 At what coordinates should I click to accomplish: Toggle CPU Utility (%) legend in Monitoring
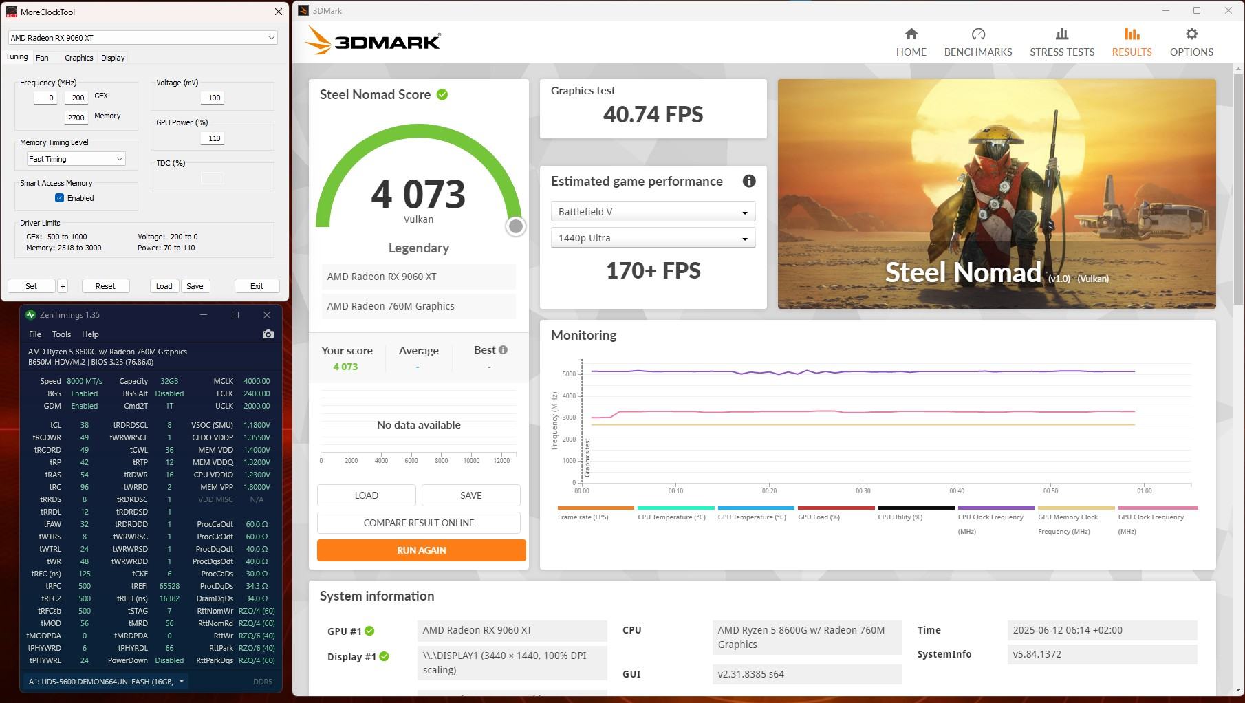916,512
